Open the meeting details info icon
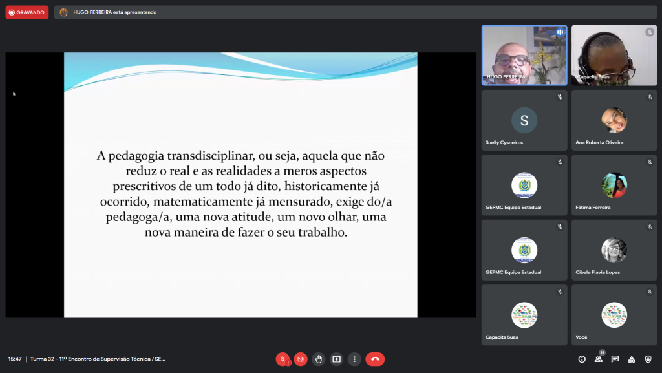This screenshot has height=373, width=662. (582, 359)
